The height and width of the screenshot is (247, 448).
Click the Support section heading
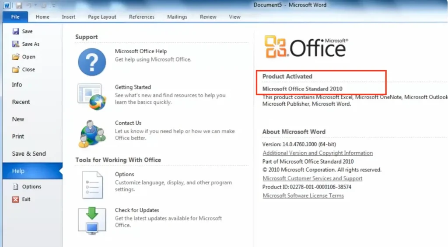point(86,37)
